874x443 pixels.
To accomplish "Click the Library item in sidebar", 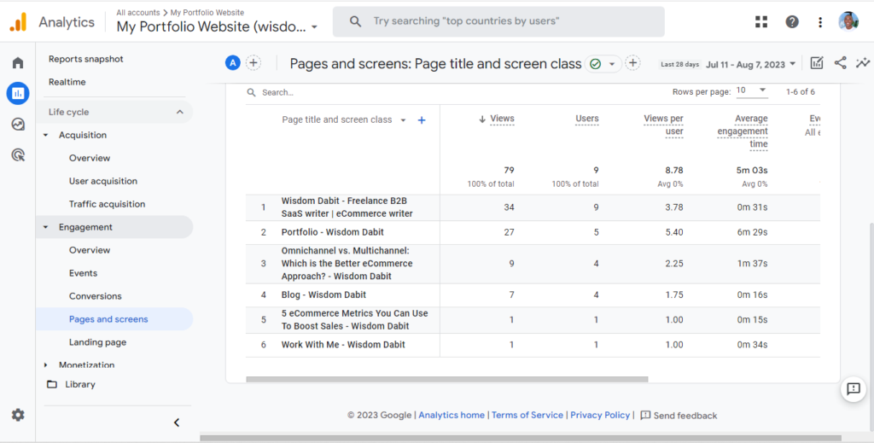I will 80,384.
